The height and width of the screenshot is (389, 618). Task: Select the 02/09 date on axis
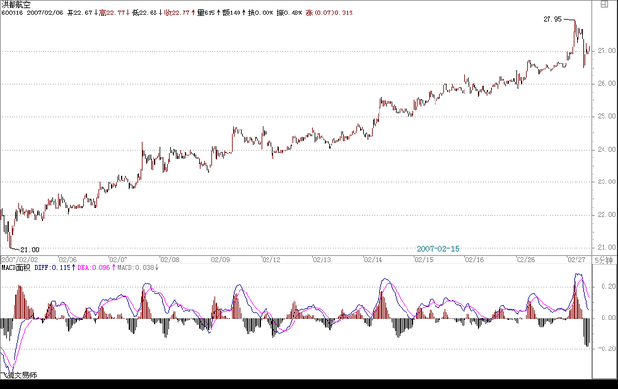click(220, 260)
